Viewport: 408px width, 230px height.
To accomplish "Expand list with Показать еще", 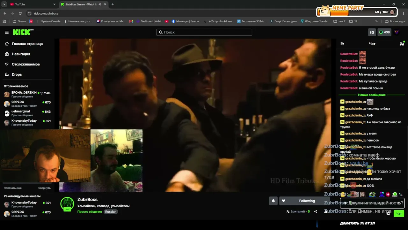I will coord(13,188).
